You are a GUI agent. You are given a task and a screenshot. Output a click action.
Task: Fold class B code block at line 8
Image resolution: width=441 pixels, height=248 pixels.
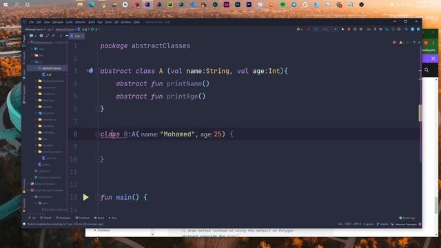tap(97, 134)
